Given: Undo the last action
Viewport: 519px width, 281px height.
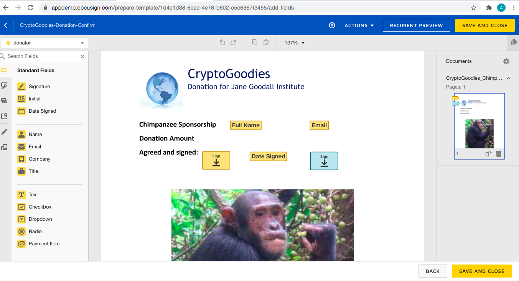Looking at the screenshot, I should pos(222,43).
